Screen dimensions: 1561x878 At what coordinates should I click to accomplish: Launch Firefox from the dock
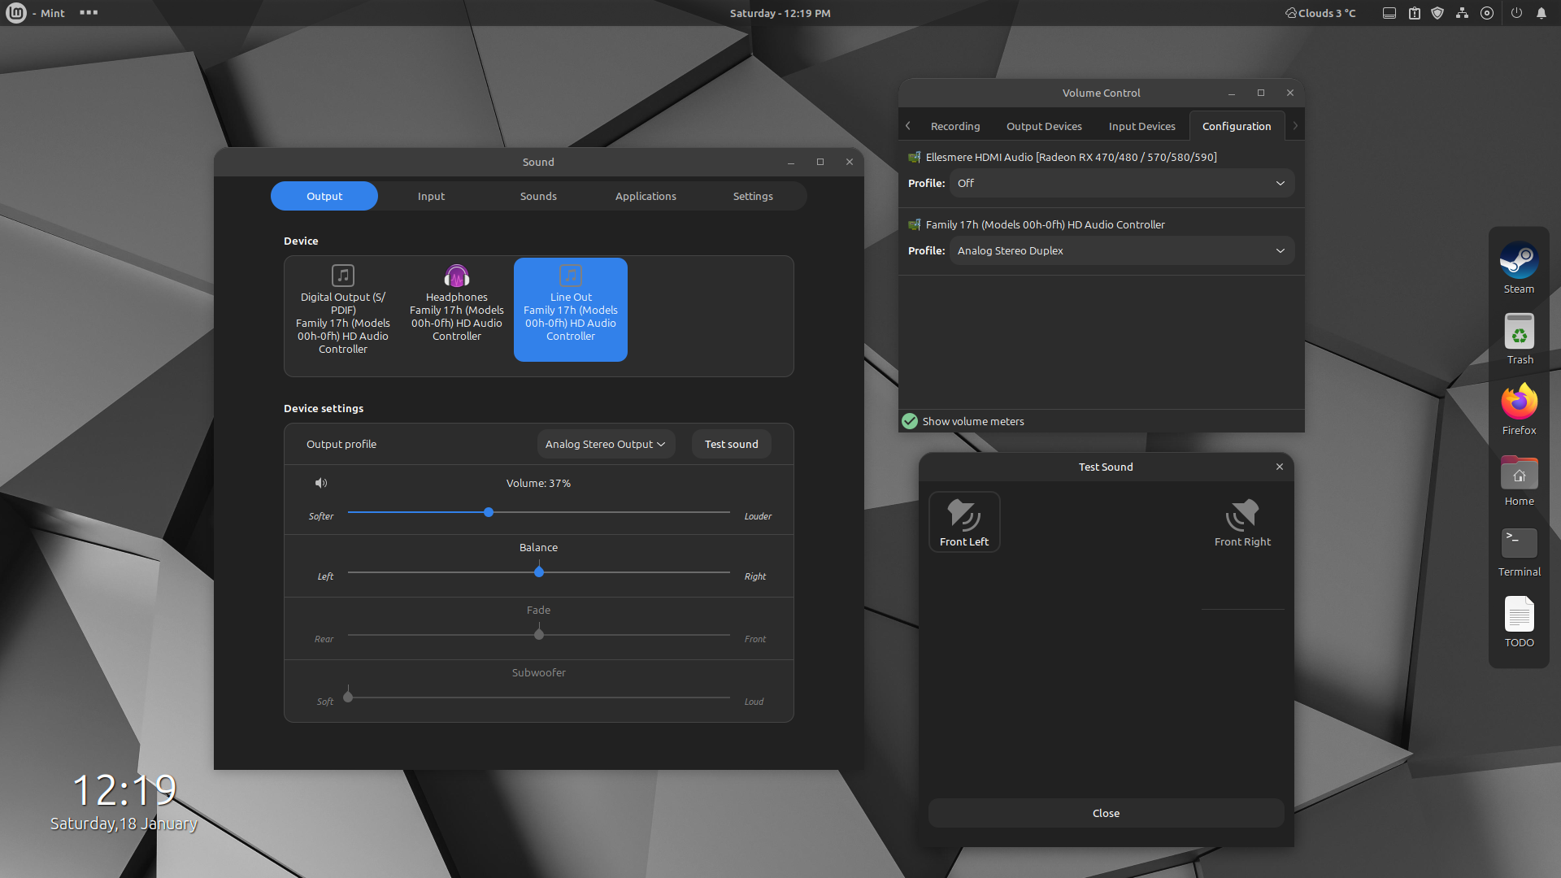pos(1518,403)
